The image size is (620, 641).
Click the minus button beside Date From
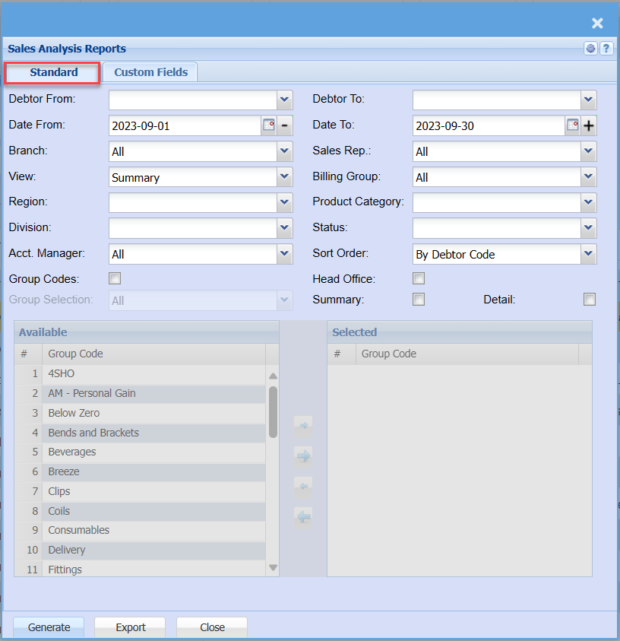click(x=285, y=125)
